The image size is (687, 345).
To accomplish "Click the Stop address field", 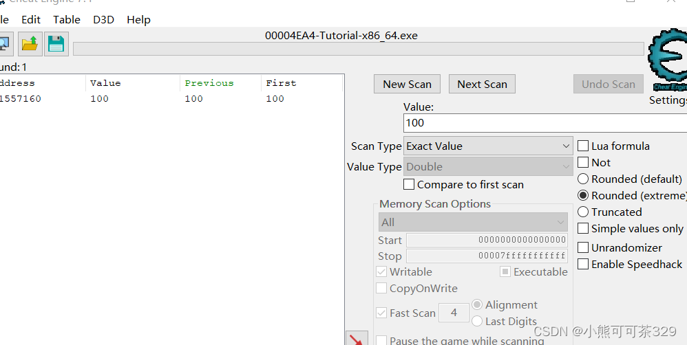I will pyautogui.click(x=487, y=256).
